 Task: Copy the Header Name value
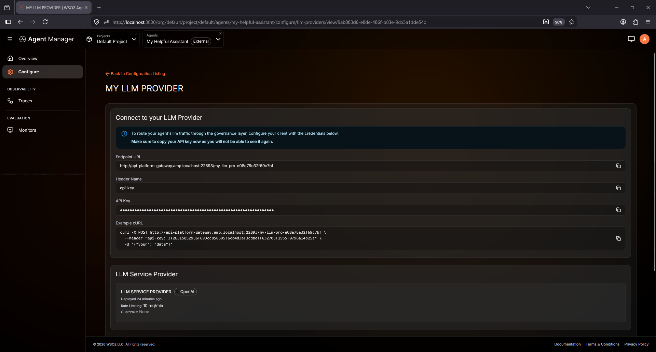pyautogui.click(x=618, y=188)
